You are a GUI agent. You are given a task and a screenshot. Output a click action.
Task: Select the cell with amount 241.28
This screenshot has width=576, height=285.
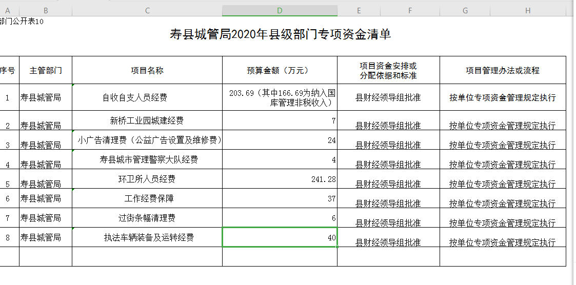pyautogui.click(x=280, y=179)
